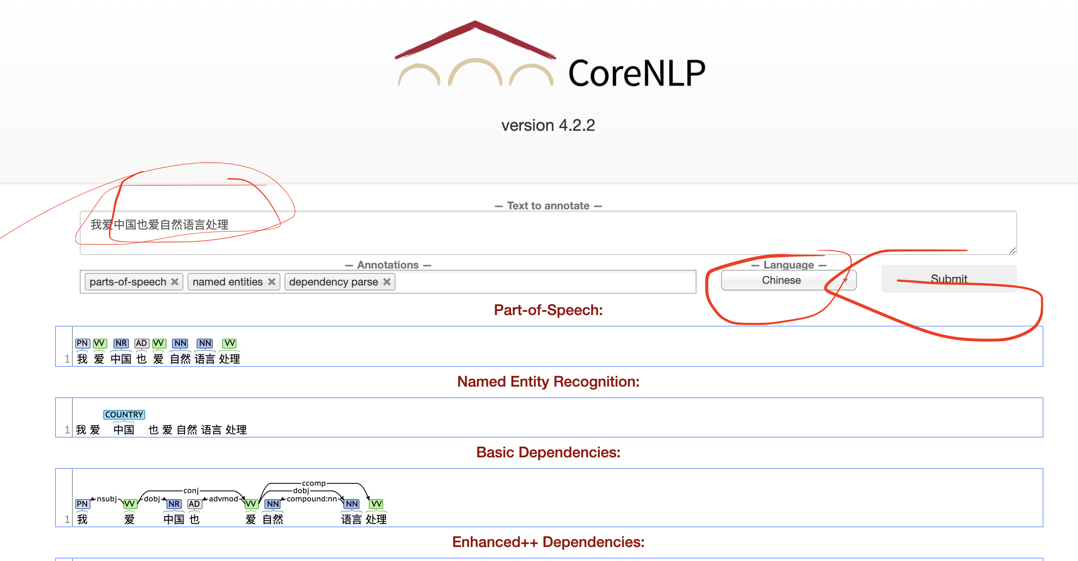Click the COUNTRY entity label
1078x561 pixels.
(124, 414)
